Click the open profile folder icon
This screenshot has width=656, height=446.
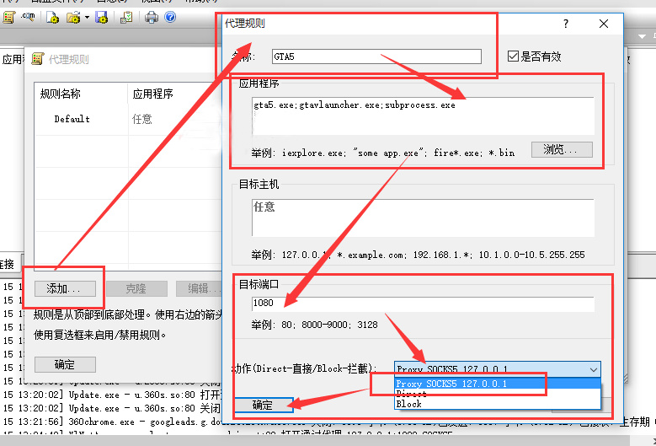pyautogui.click(x=74, y=17)
